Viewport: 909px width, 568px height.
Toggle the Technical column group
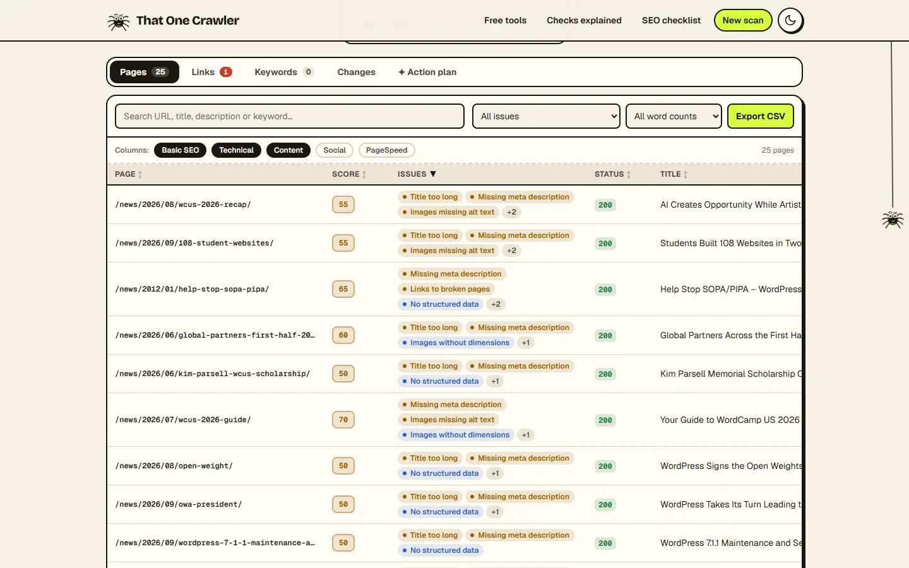(236, 150)
